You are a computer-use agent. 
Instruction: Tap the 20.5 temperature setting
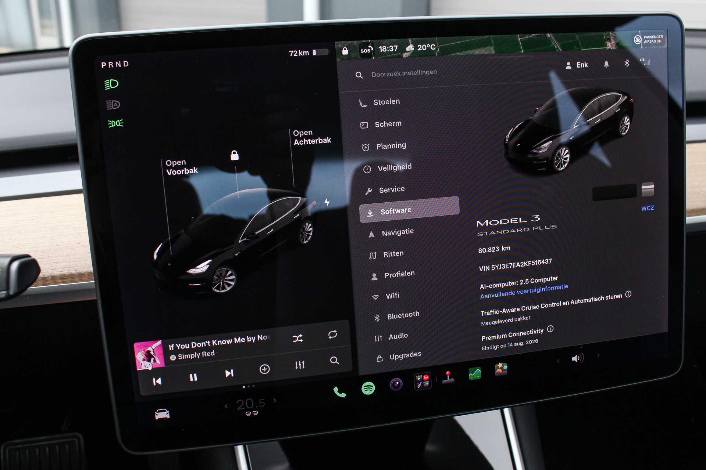pyautogui.click(x=251, y=404)
